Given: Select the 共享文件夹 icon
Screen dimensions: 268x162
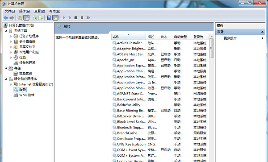Looking at the screenshot, I should (16, 47).
